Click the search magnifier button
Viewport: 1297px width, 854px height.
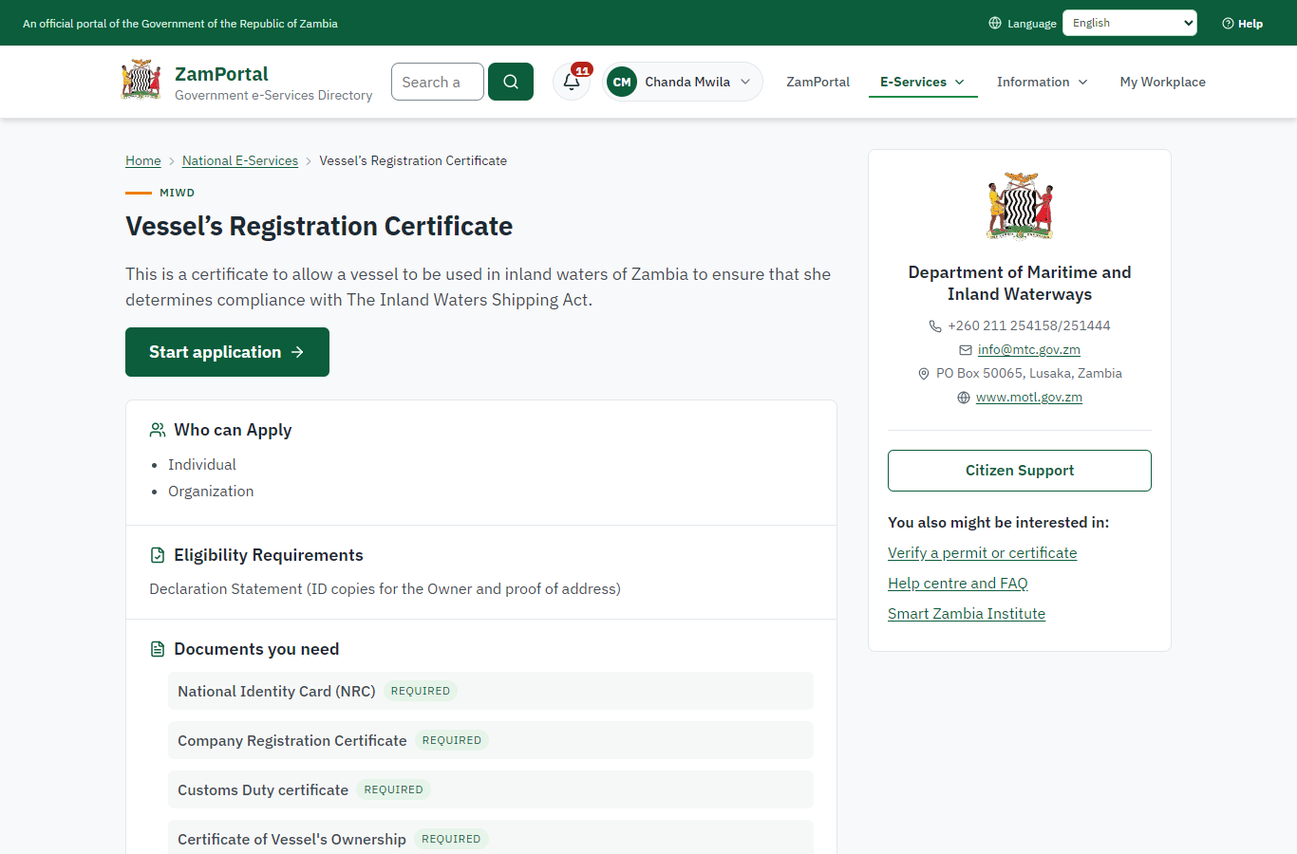[511, 82]
